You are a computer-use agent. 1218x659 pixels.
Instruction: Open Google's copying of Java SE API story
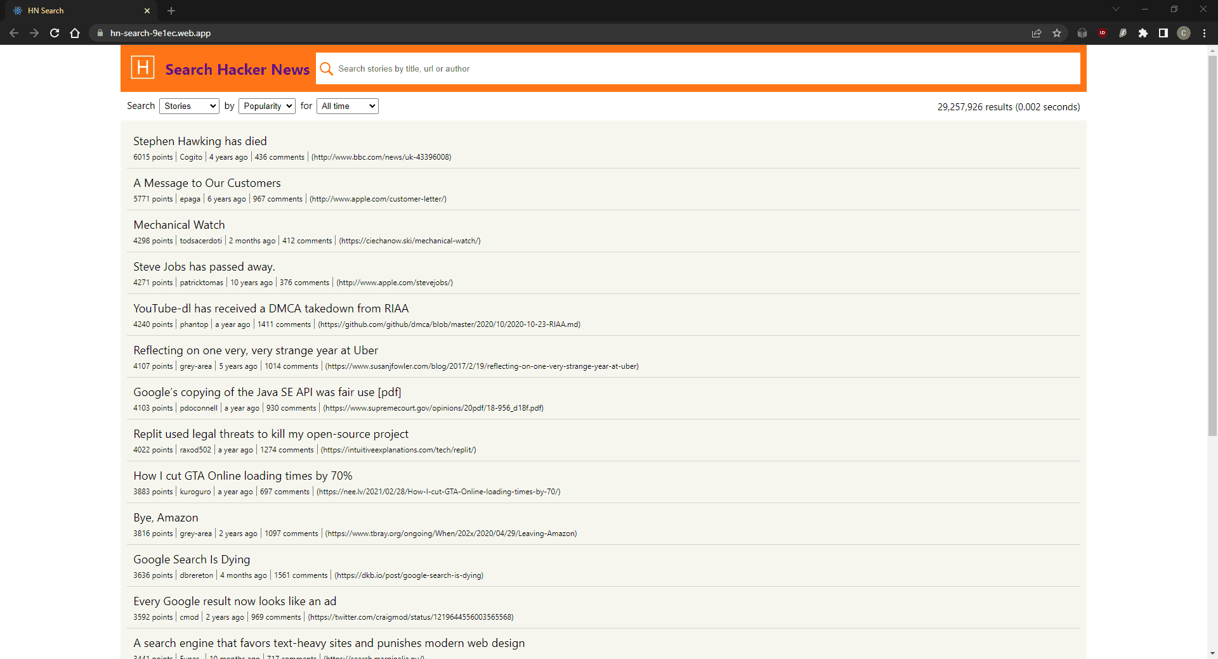point(267,392)
